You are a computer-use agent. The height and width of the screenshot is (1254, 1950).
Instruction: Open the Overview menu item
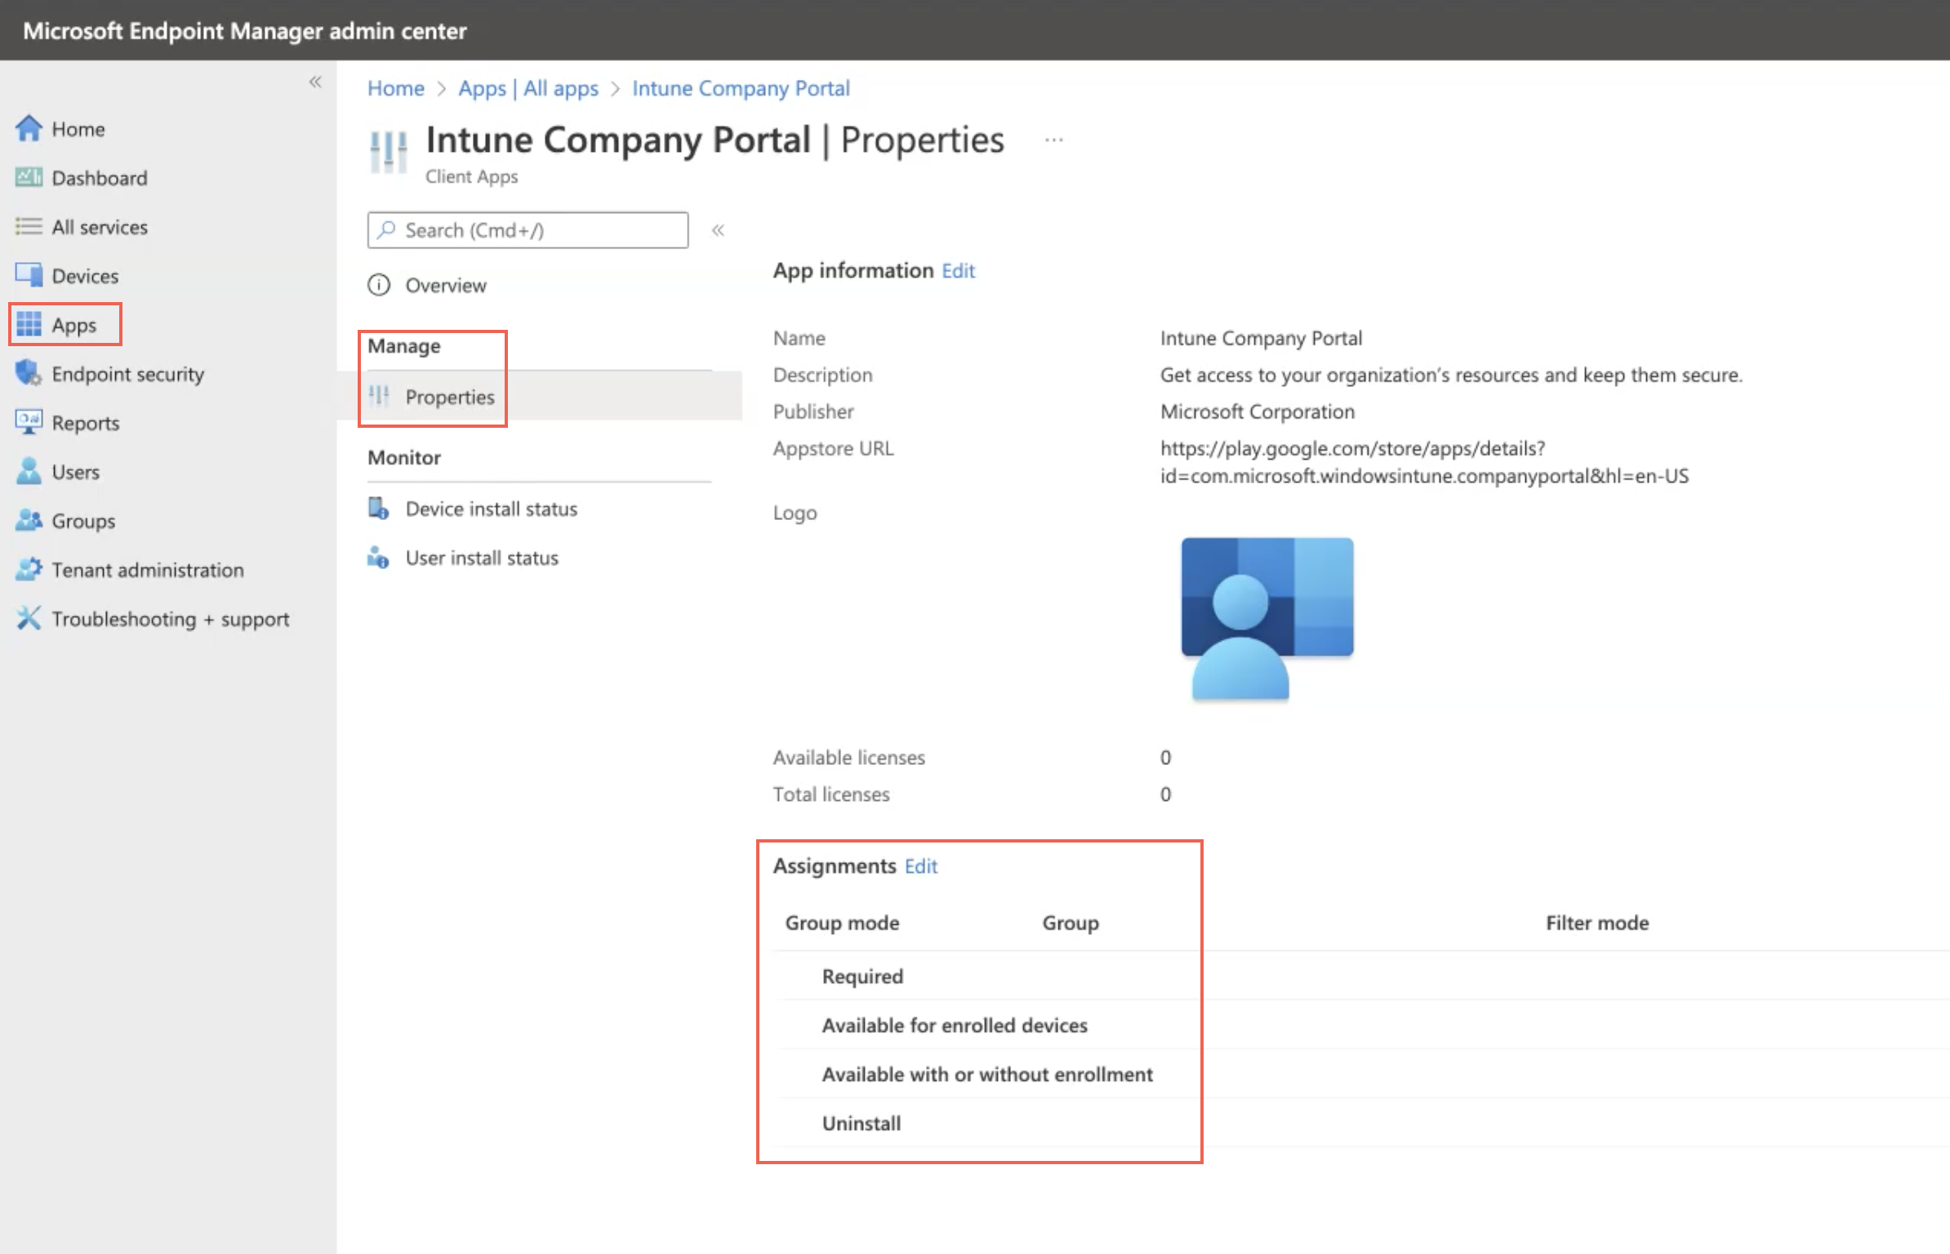pyautogui.click(x=446, y=285)
